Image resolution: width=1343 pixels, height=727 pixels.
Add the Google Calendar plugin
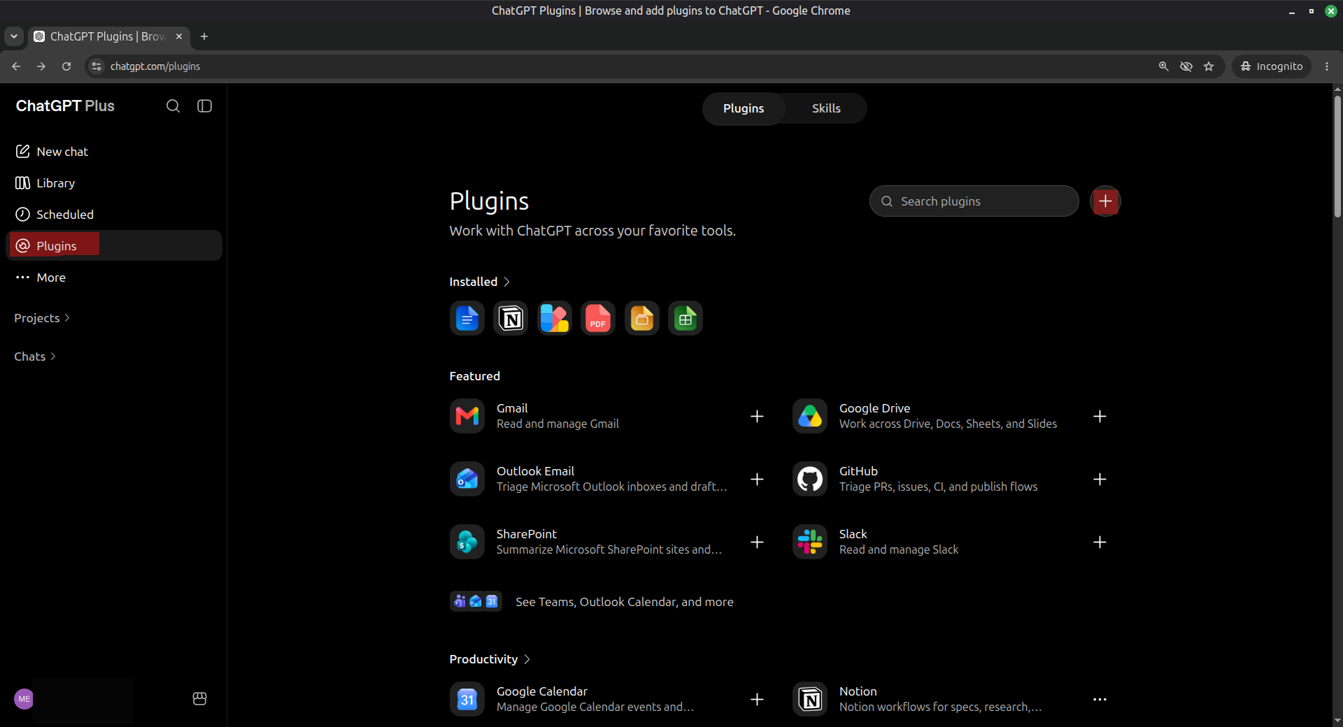click(x=757, y=700)
